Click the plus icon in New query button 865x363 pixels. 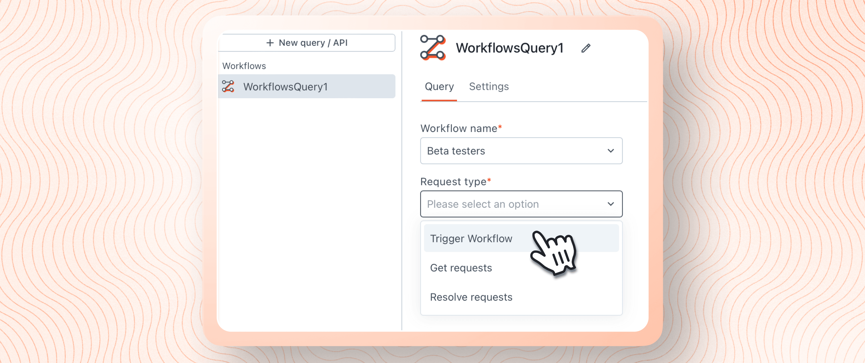pyautogui.click(x=270, y=43)
